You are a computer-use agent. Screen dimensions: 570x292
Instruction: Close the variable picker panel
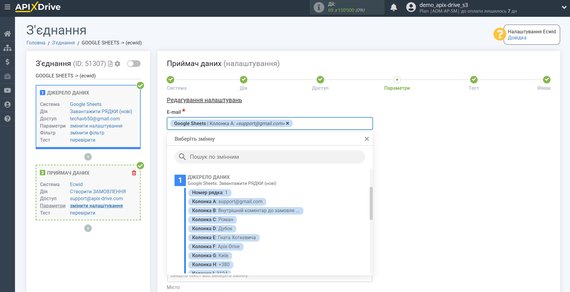coord(367,139)
